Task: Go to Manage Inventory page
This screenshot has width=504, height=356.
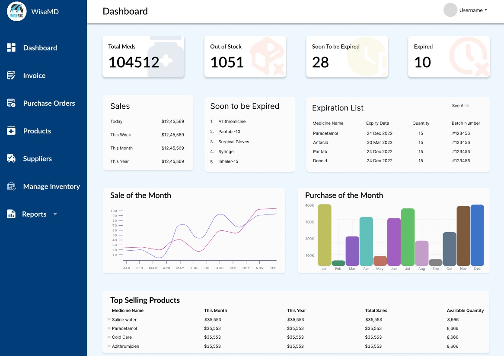Action: [51, 186]
